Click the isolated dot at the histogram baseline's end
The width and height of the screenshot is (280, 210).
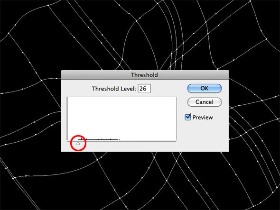coord(119,139)
